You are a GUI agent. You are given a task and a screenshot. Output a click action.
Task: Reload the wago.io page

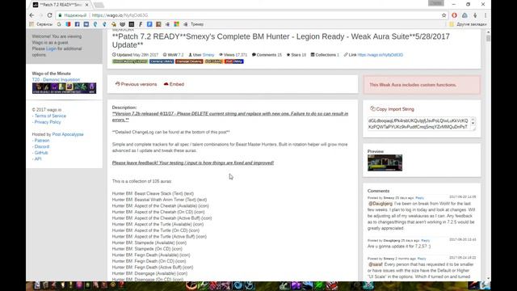(x=49, y=15)
